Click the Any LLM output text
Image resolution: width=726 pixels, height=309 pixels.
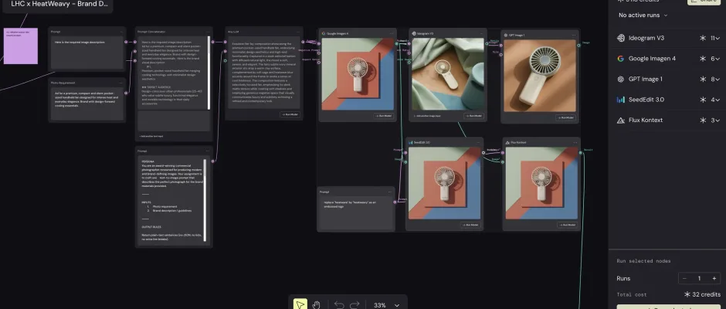(x=264, y=73)
